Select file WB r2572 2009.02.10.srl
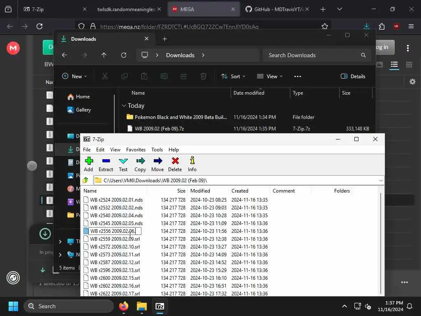The width and height of the screenshot is (421, 316). pyautogui.click(x=115, y=247)
